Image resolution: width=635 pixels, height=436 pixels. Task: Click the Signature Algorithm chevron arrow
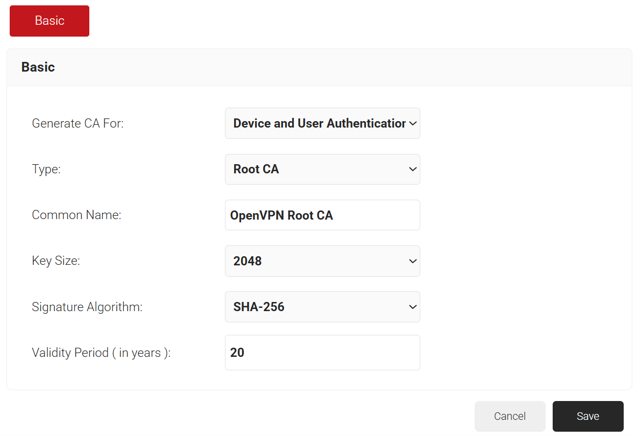[413, 307]
